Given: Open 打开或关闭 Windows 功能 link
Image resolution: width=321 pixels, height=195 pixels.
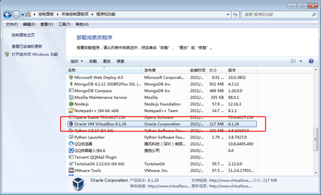Looking at the screenshot, I should tap(35, 54).
